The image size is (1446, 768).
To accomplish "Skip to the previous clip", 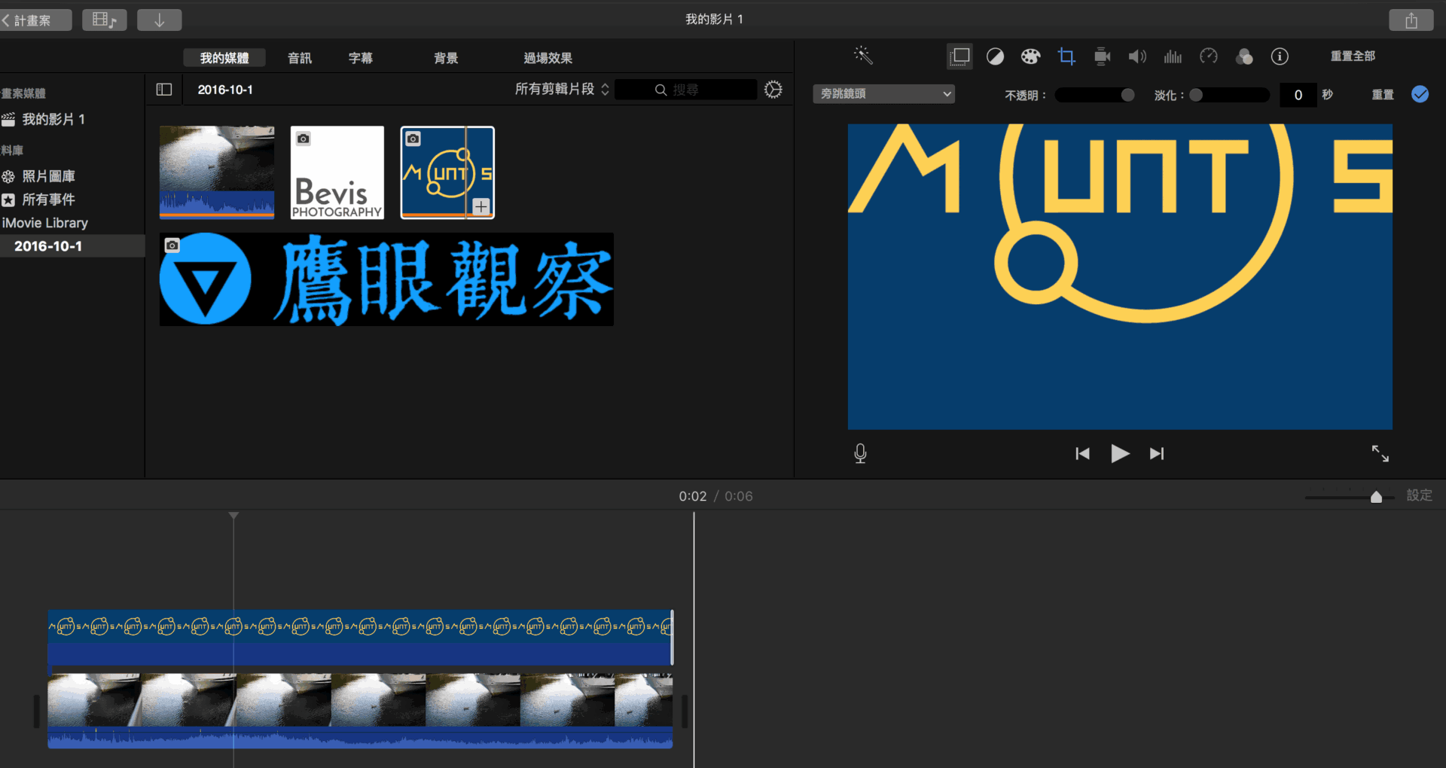I will point(1082,453).
